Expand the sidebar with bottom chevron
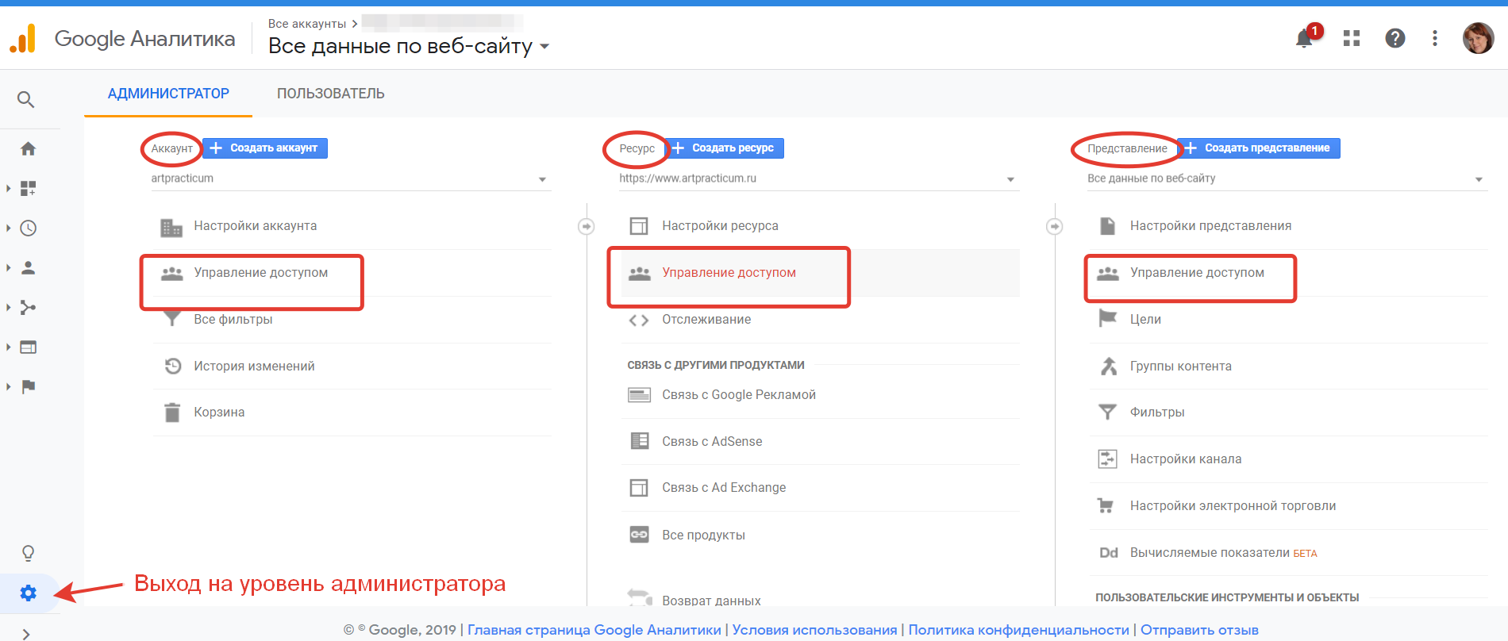 (26, 633)
